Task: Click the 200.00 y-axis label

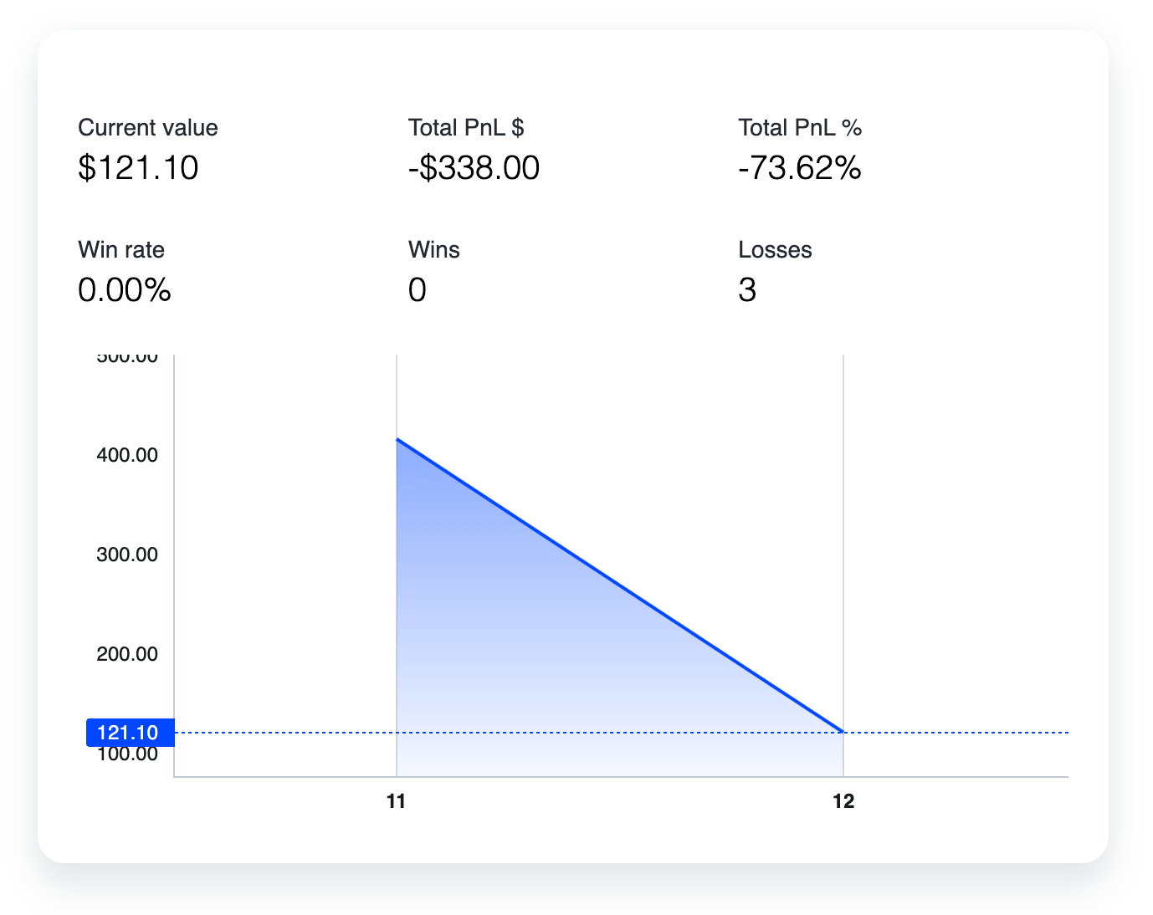Action: (x=127, y=654)
